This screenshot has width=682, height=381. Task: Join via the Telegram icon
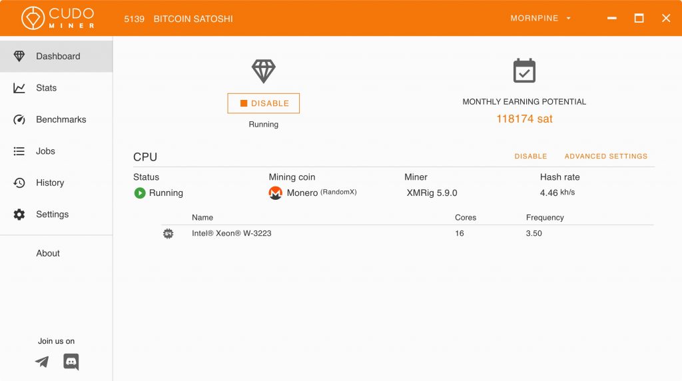pyautogui.click(x=42, y=362)
